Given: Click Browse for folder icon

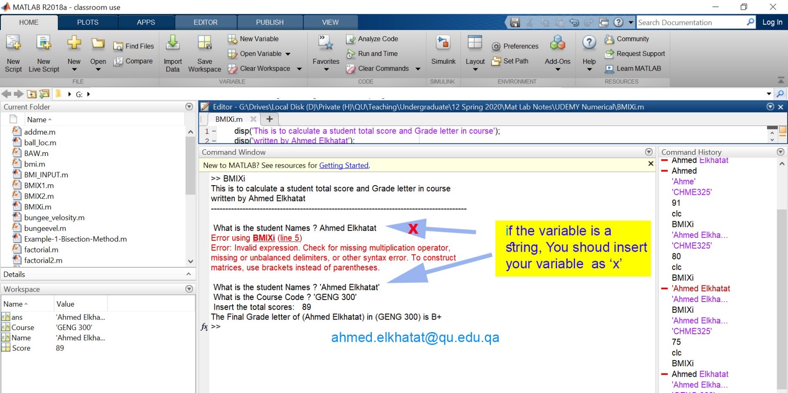Looking at the screenshot, I should tap(44, 94).
